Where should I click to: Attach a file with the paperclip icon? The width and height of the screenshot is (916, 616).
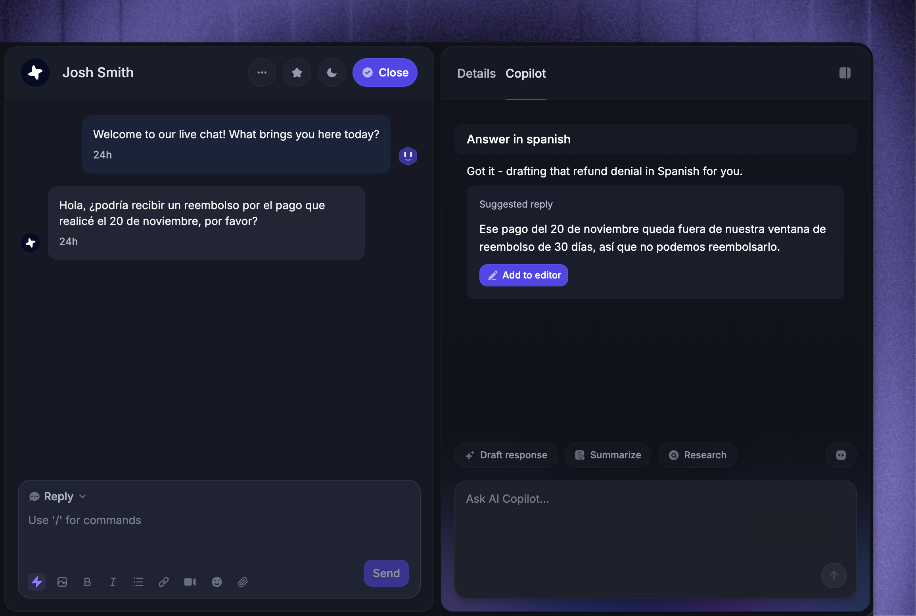[x=243, y=582]
